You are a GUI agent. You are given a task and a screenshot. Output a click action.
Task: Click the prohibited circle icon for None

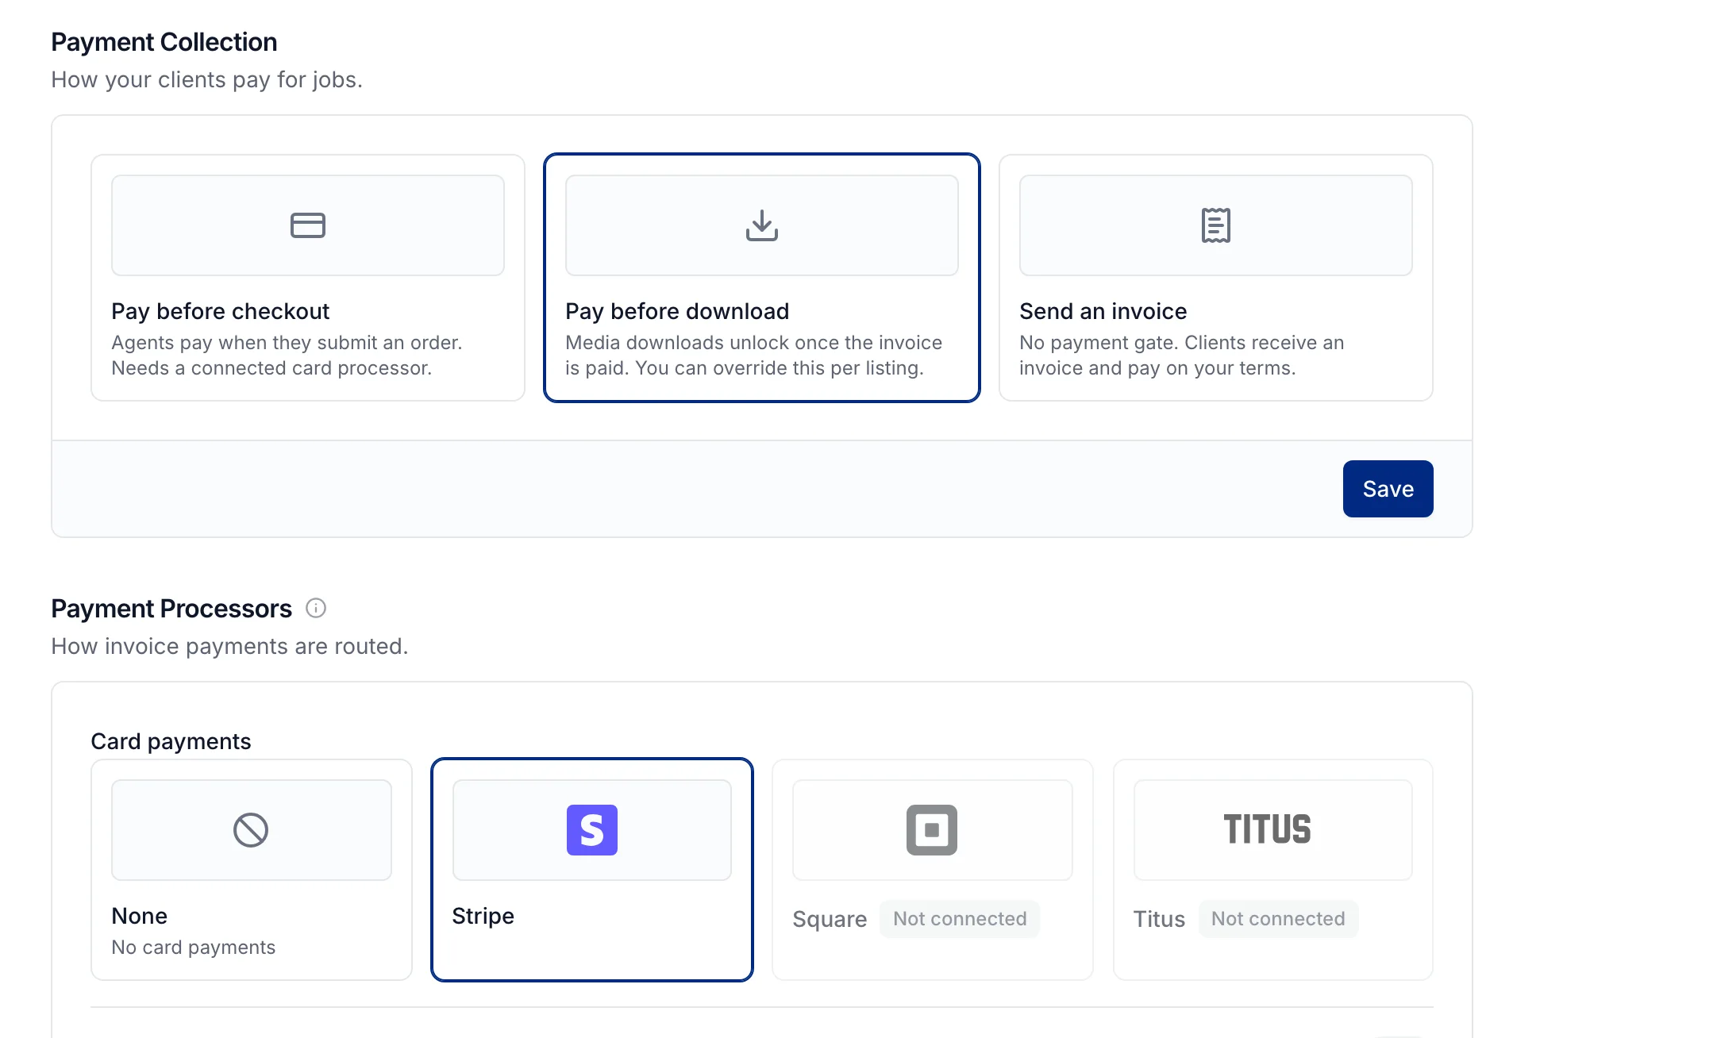point(251,830)
